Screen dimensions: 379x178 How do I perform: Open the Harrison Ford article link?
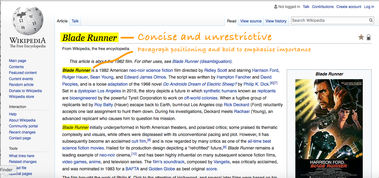tap(265, 70)
